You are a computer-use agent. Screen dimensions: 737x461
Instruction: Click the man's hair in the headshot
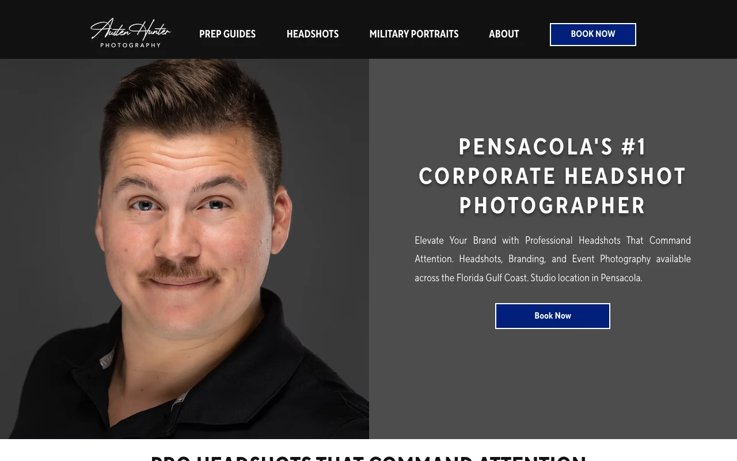pos(190,101)
